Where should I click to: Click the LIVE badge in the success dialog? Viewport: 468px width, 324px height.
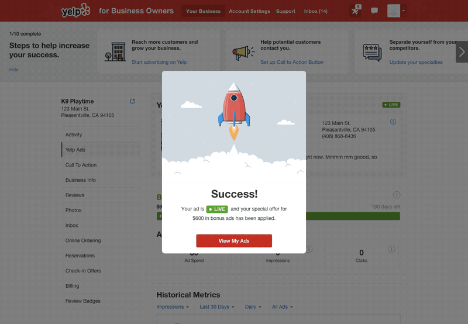pyautogui.click(x=217, y=209)
